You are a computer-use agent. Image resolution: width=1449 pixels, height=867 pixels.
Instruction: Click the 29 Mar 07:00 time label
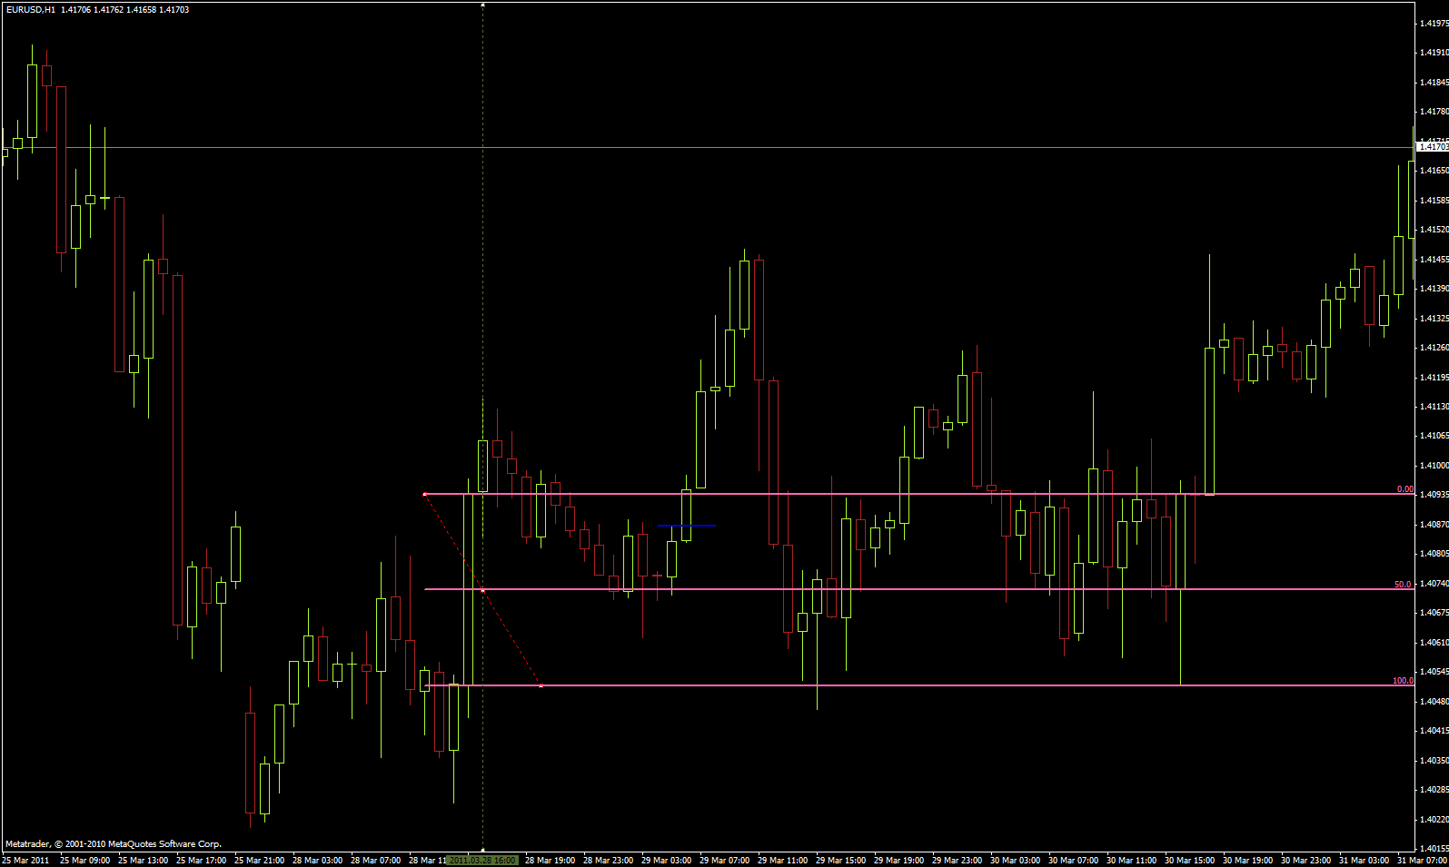tap(724, 861)
